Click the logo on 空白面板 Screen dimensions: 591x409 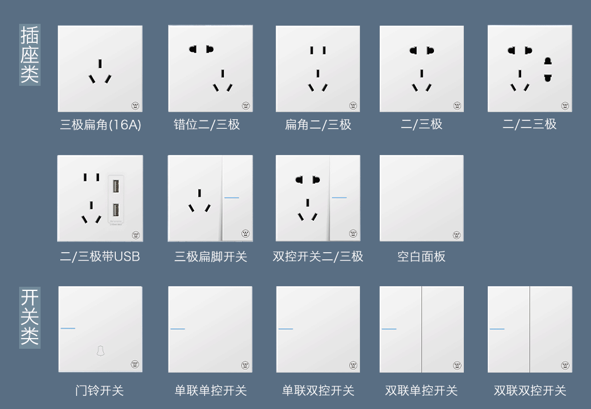[x=457, y=235]
